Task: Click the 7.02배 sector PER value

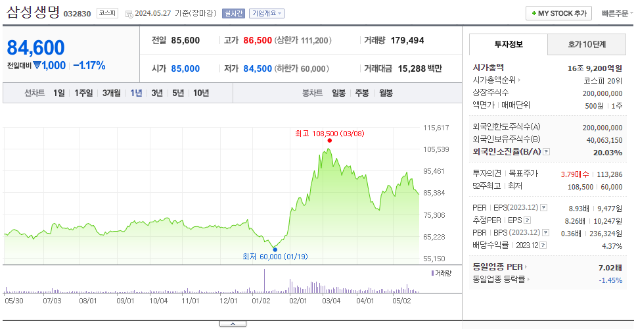Action: pos(610,268)
